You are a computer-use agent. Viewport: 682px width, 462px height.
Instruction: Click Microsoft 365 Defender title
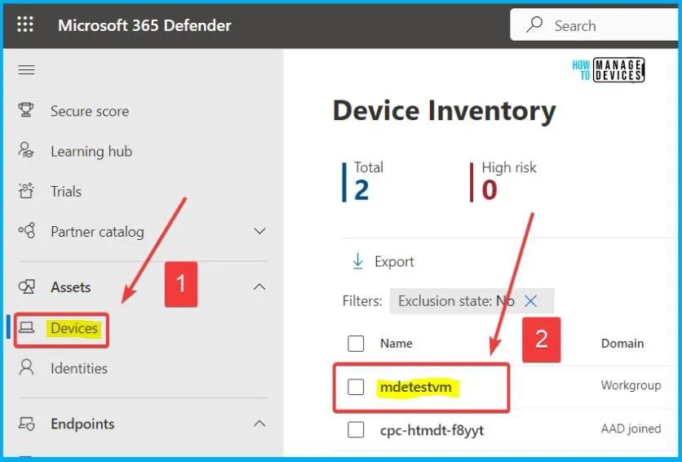coord(144,25)
